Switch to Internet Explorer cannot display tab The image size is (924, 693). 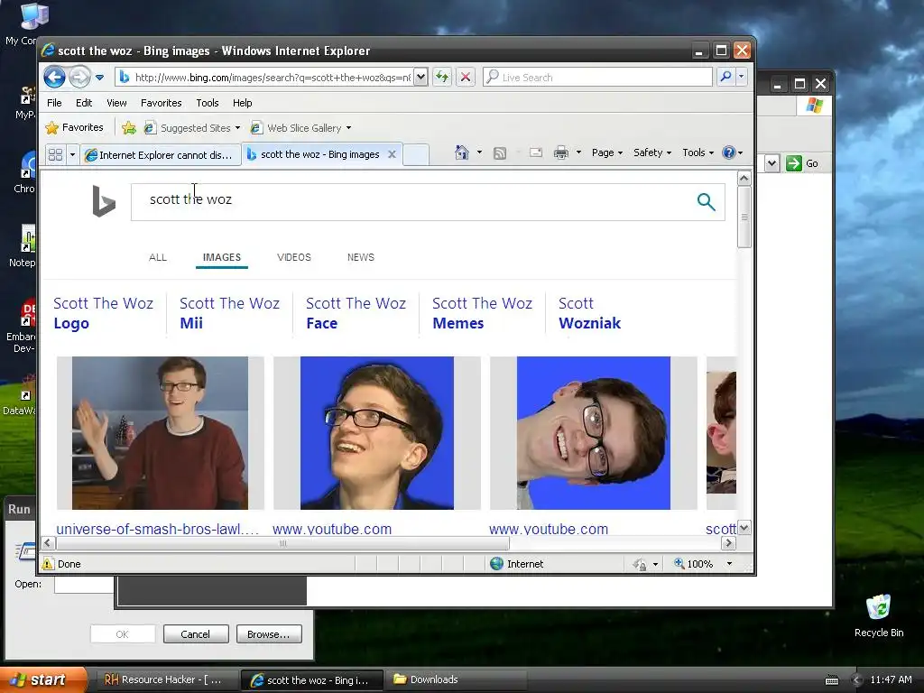[x=161, y=154]
